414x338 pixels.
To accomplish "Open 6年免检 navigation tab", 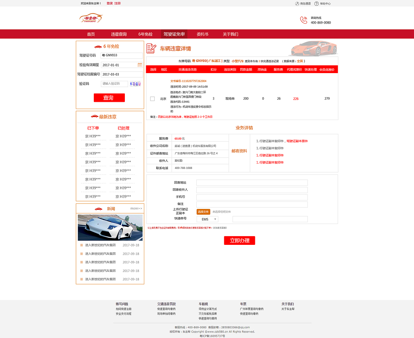I will tap(145, 34).
